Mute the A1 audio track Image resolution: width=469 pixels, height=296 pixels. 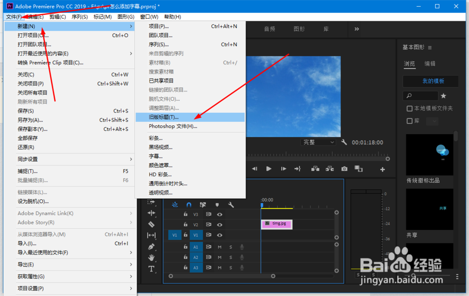[x=220, y=247]
